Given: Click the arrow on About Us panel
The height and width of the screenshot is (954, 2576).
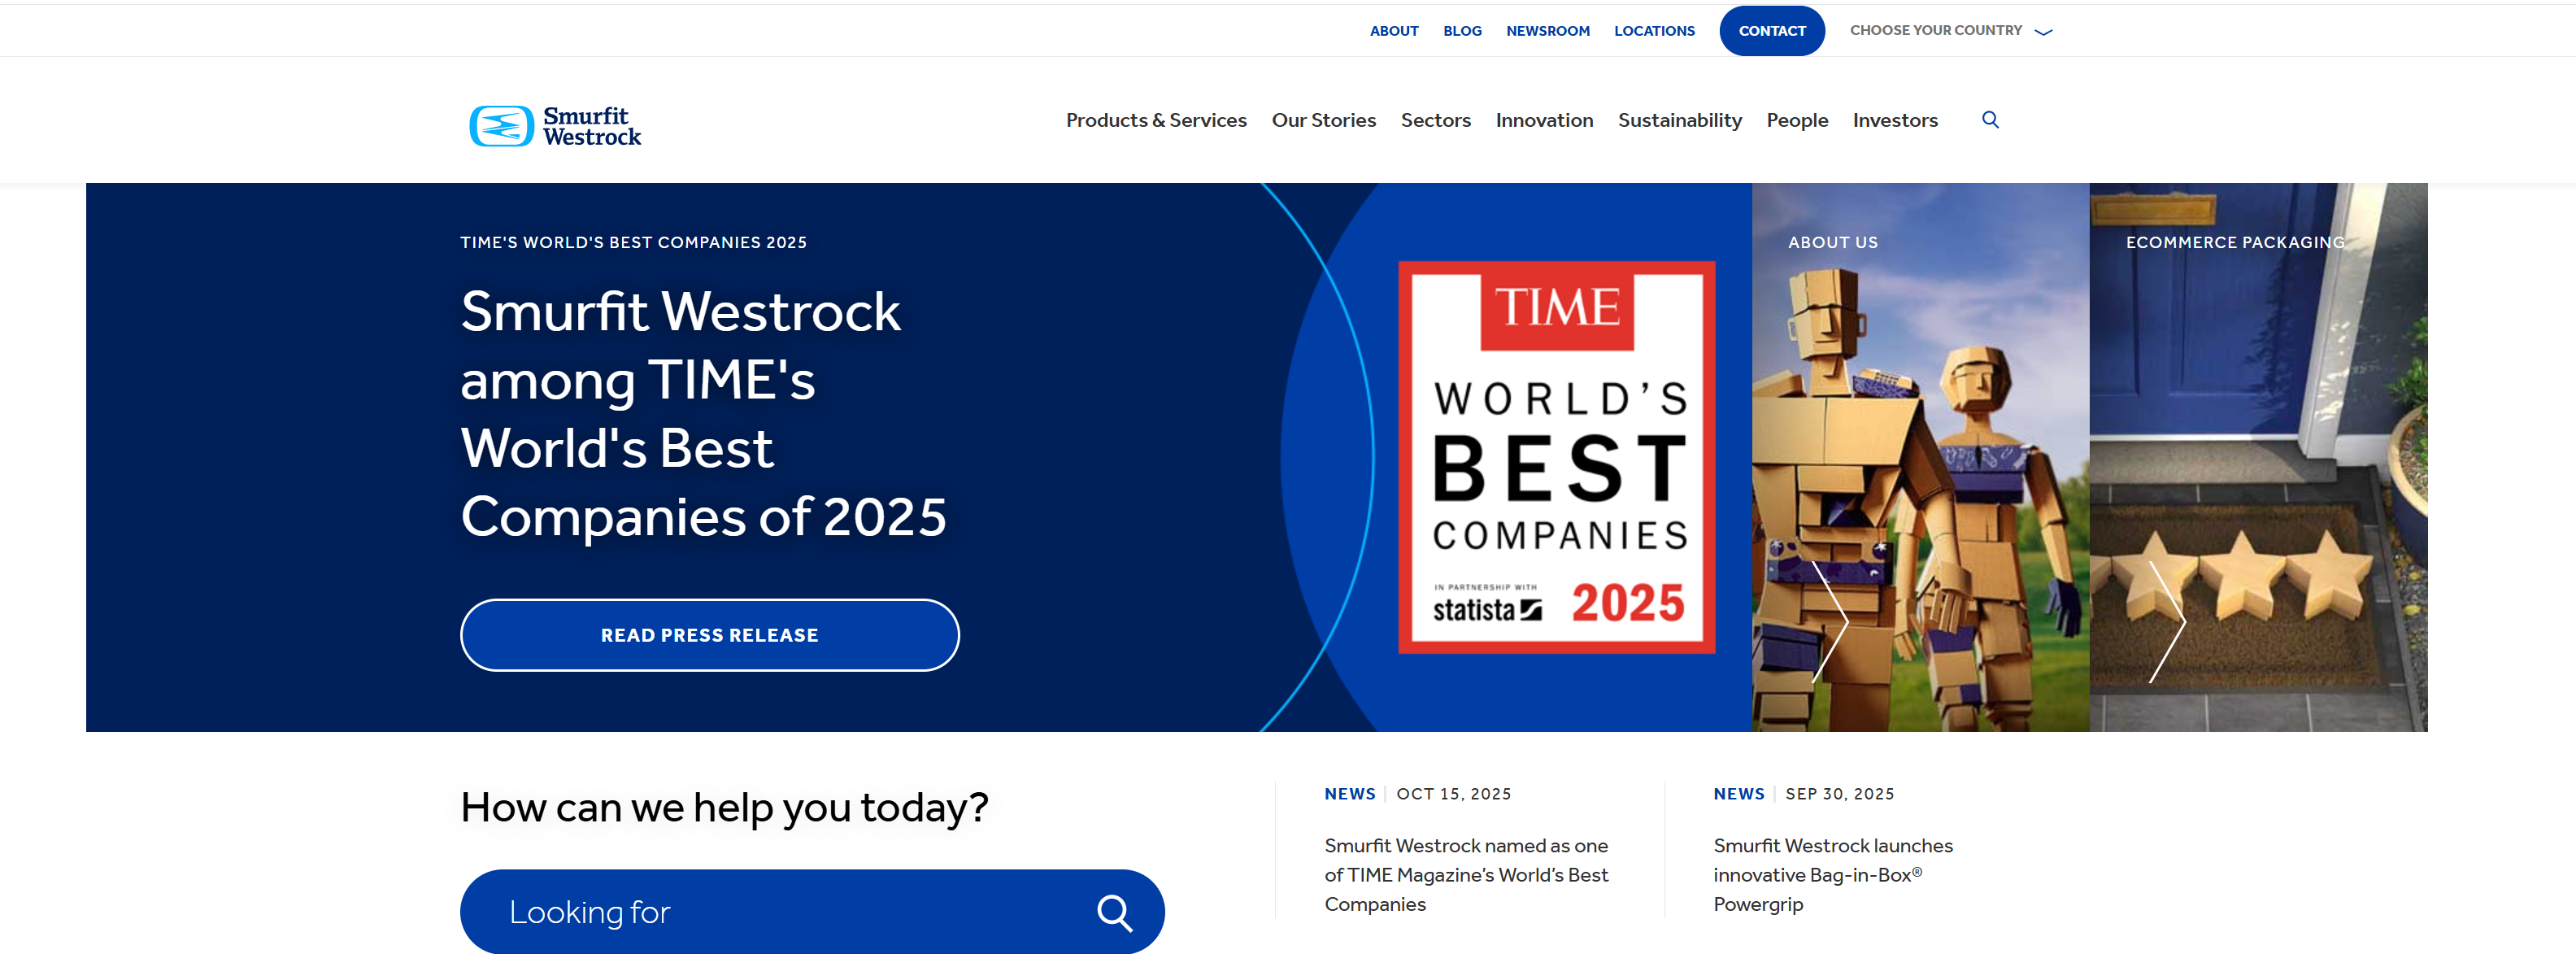Looking at the screenshot, I should pos(1830,622).
